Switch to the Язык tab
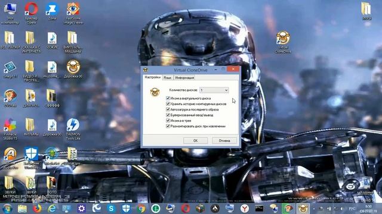The width and height of the screenshot is (382, 214). [x=168, y=78]
